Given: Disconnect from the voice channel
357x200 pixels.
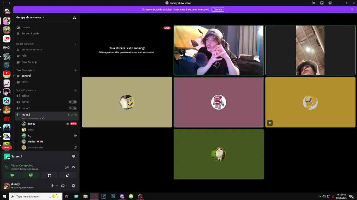Looking at the screenshot, I should click(73, 167).
